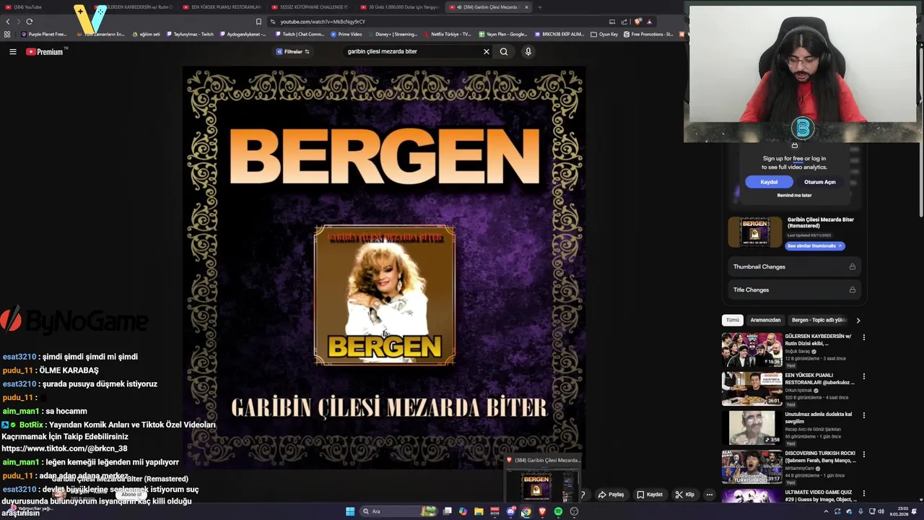Open the YouTube hamburger guide menu
This screenshot has height=520, width=924.
point(12,51)
